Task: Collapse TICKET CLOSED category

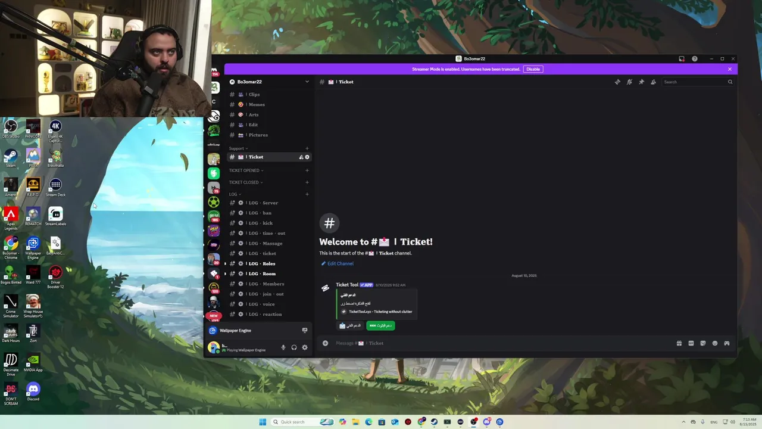Action: pos(246,182)
